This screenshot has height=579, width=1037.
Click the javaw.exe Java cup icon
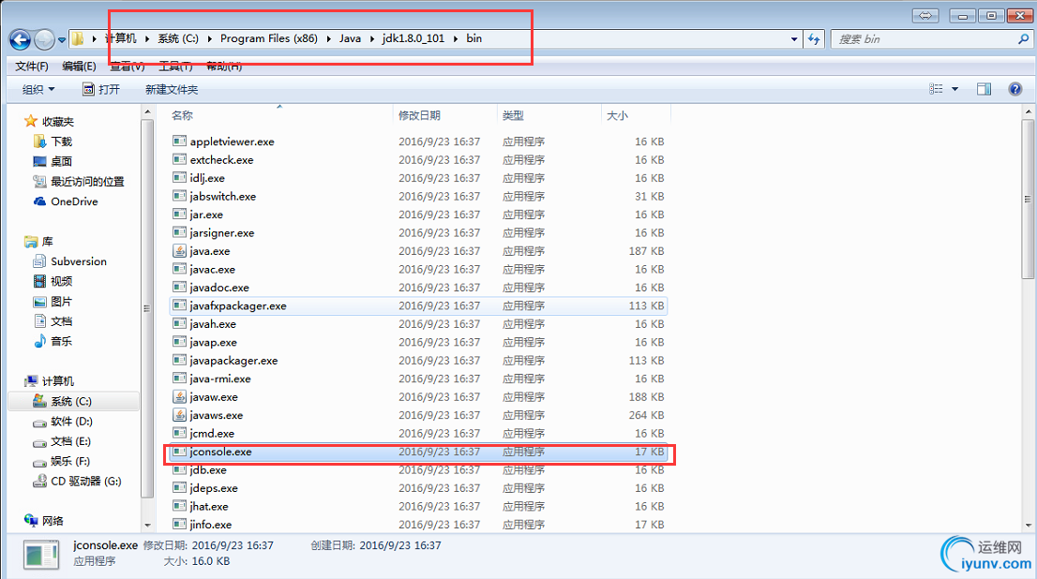[179, 396]
